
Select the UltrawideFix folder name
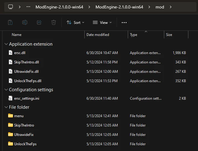click(24, 135)
